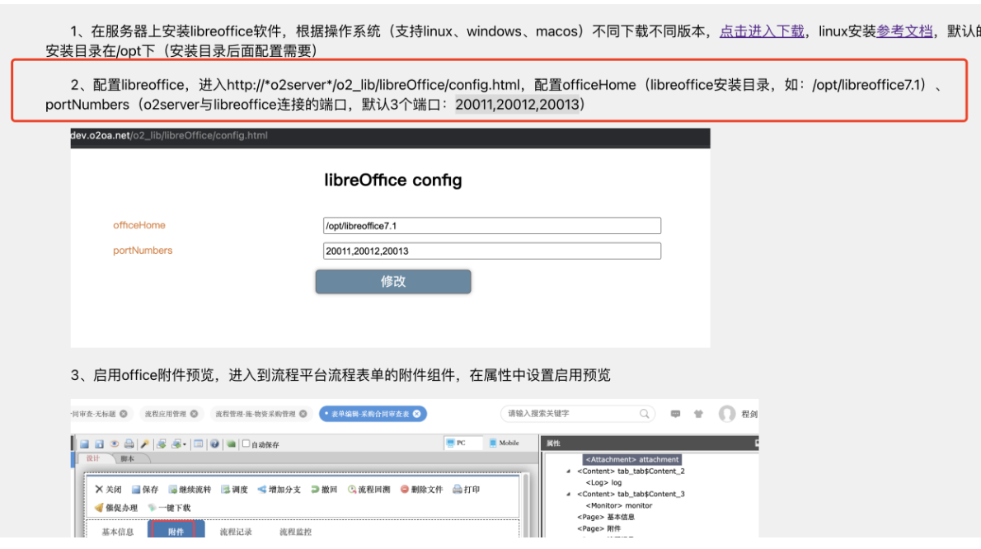Viewport: 981px width, 549px height.
Task: Collapse the tab_tab$Content_2 tree node
Action: pos(568,472)
